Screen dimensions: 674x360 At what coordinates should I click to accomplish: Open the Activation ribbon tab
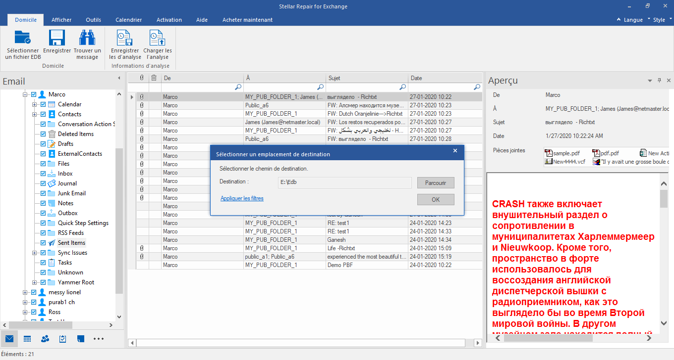[169, 20]
